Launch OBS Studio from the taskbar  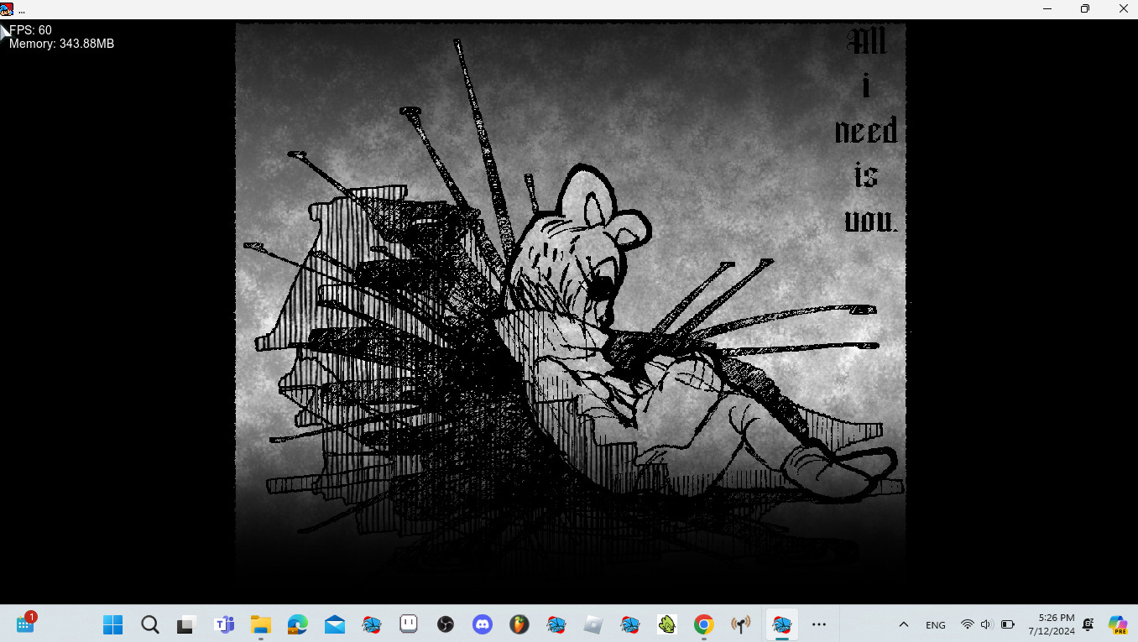[x=445, y=624]
